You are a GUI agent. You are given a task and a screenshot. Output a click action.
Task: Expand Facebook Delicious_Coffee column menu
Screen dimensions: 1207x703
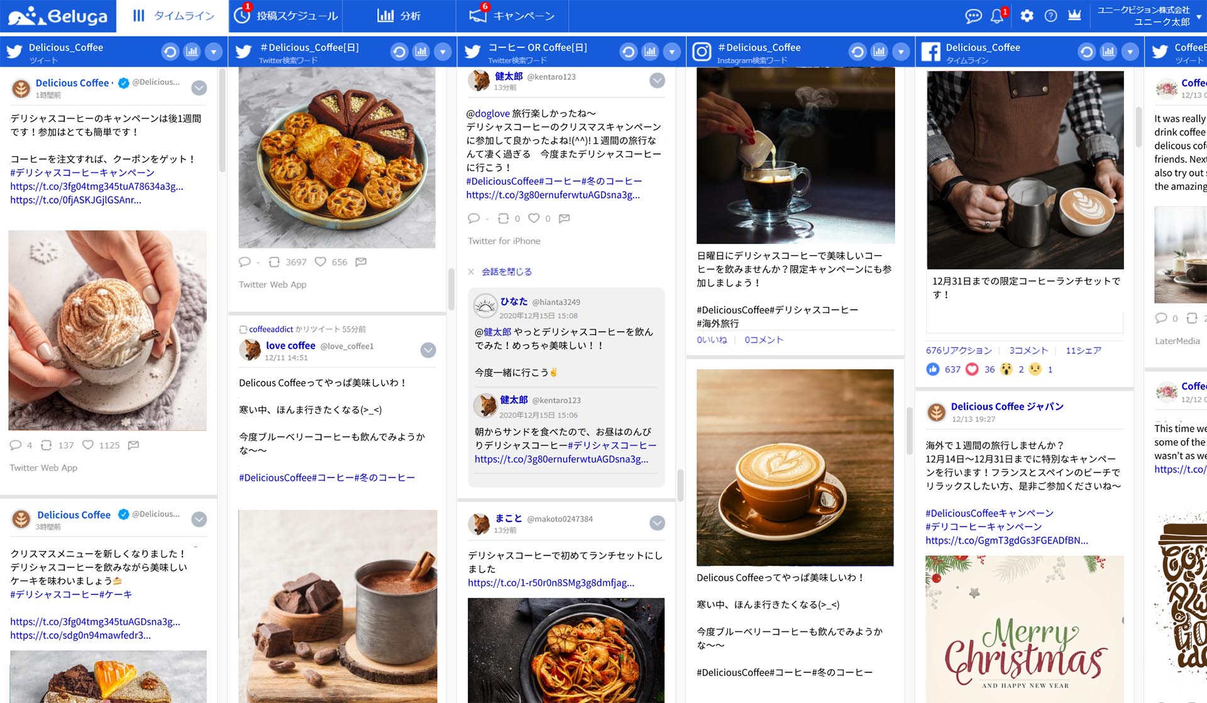coord(1130,52)
